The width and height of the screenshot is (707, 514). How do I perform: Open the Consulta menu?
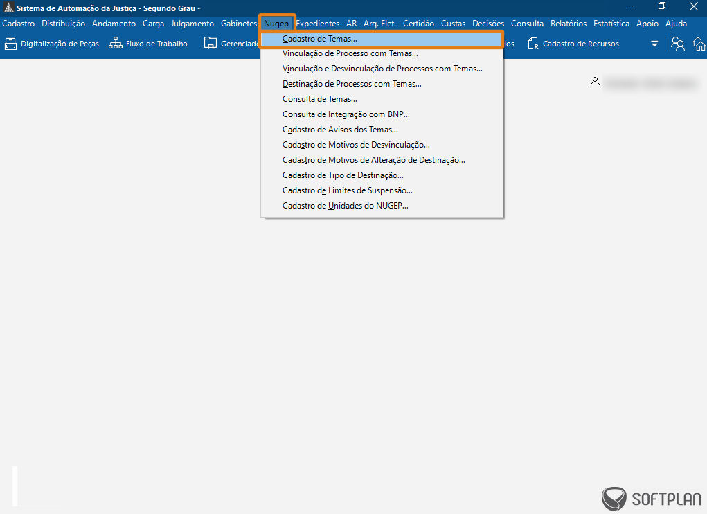pos(527,24)
